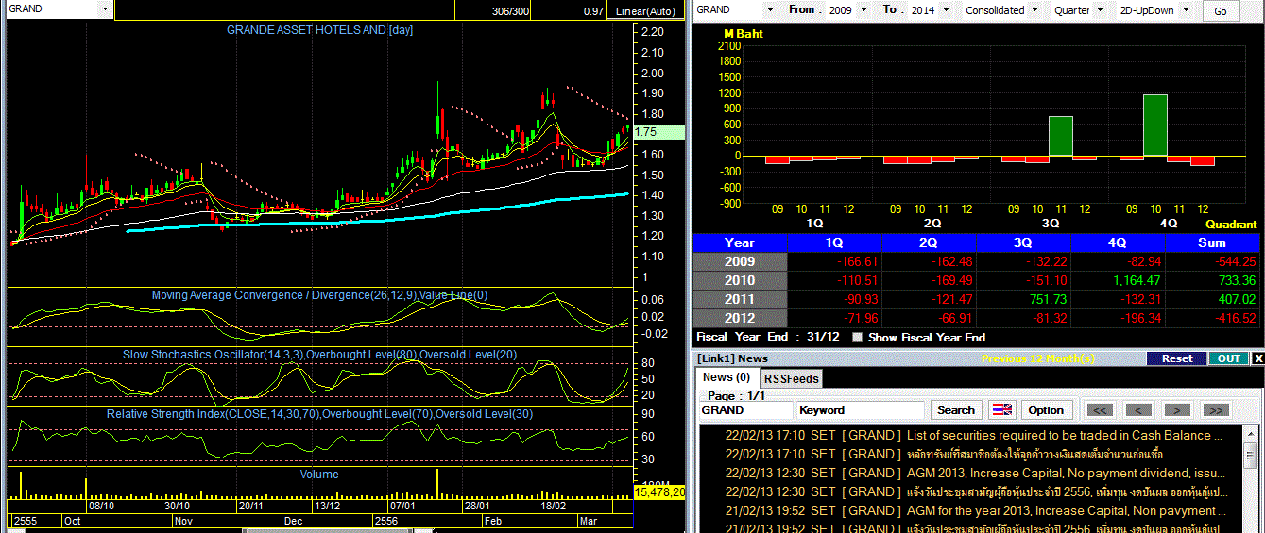Click the 1,164.47 cell for 2010 4Q

(x=1118, y=280)
